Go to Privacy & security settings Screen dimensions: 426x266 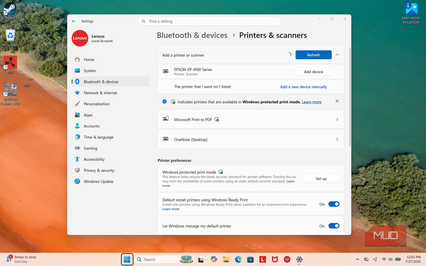110,171
